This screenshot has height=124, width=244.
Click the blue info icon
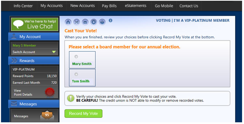pos(111,20)
